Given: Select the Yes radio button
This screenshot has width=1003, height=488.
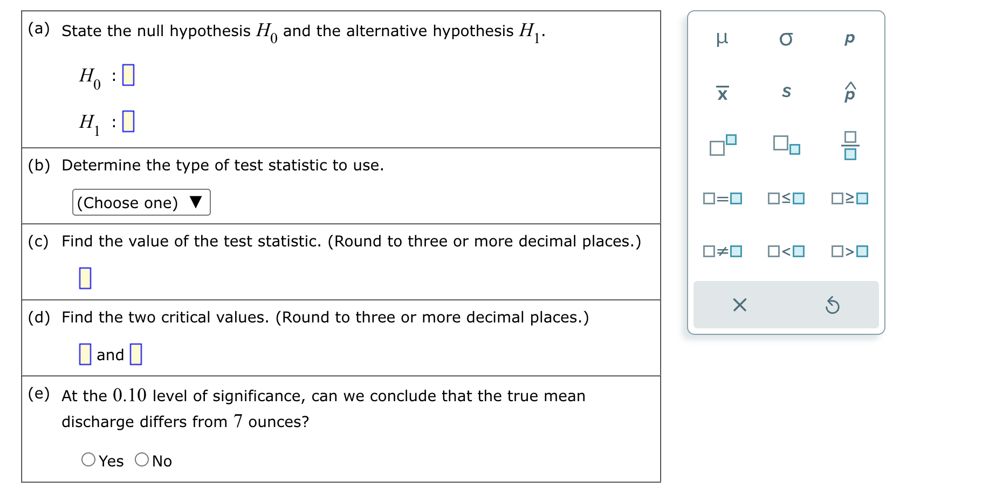Looking at the screenshot, I should point(88,460).
